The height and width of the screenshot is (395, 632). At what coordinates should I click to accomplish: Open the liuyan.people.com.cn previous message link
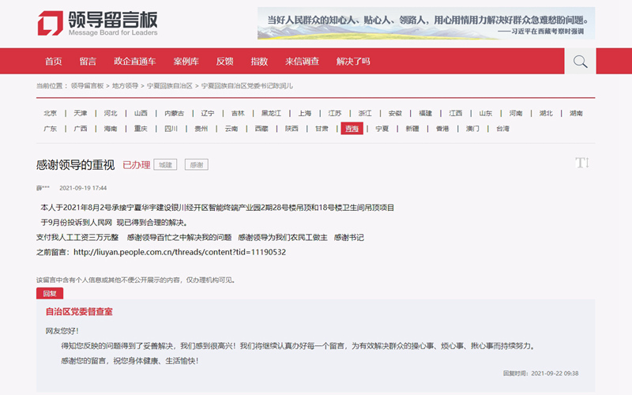point(179,252)
